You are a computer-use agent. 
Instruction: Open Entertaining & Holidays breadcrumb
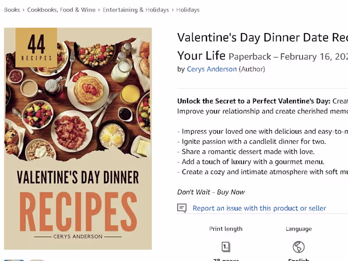pos(136,10)
